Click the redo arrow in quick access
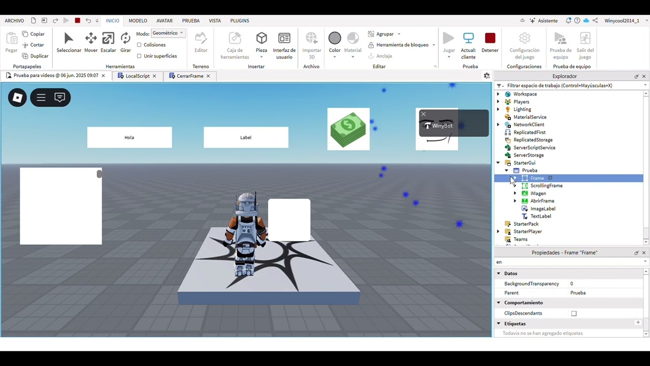This screenshot has height=366, width=650. pyautogui.click(x=55, y=20)
